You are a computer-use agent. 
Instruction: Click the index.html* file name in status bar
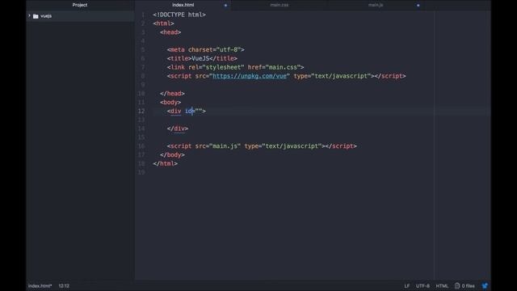pyautogui.click(x=40, y=285)
